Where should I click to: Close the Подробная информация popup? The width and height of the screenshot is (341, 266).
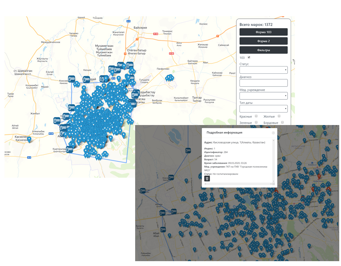point(273,133)
